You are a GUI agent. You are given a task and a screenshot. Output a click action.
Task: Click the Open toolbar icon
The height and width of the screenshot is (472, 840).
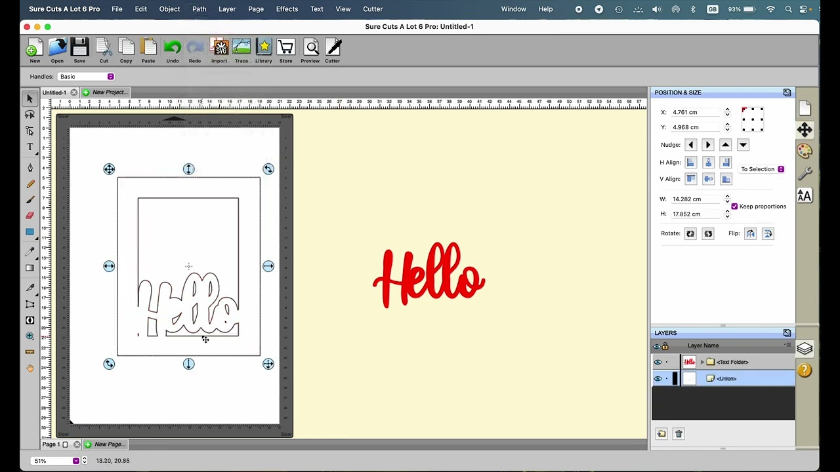click(x=57, y=51)
